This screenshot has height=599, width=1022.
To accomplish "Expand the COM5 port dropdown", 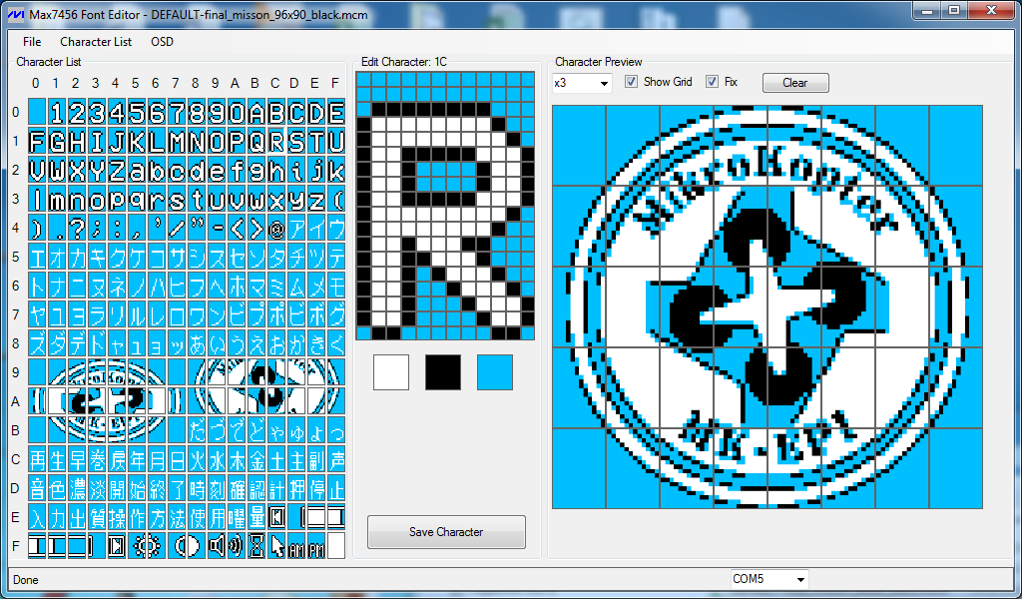I will (x=768, y=579).
